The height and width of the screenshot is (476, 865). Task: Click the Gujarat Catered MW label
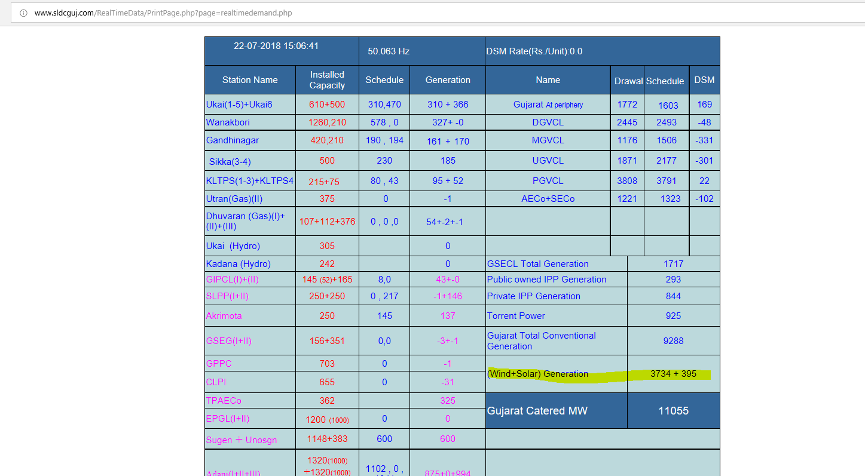537,411
